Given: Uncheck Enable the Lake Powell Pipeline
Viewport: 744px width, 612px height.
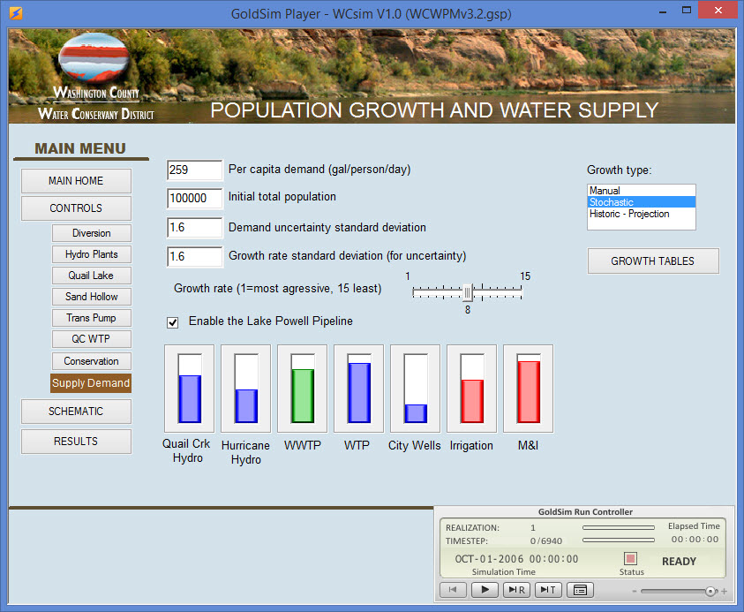Looking at the screenshot, I should pyautogui.click(x=172, y=322).
